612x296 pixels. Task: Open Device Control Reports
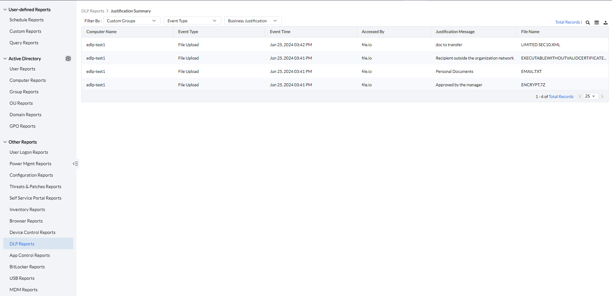pyautogui.click(x=33, y=232)
